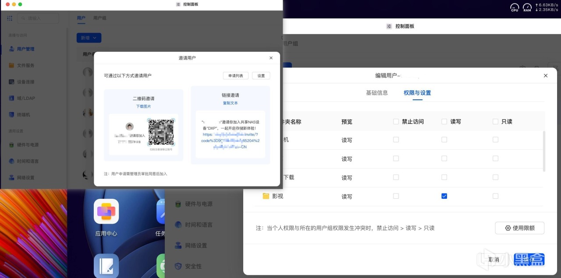Image resolution: width=561 pixels, height=278 pixels.
Task: Click the 文件服务 folder icon in left sidebar
Action: (x=12, y=65)
